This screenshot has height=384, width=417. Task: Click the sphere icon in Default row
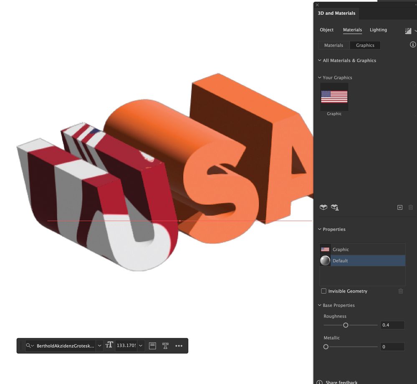point(325,261)
